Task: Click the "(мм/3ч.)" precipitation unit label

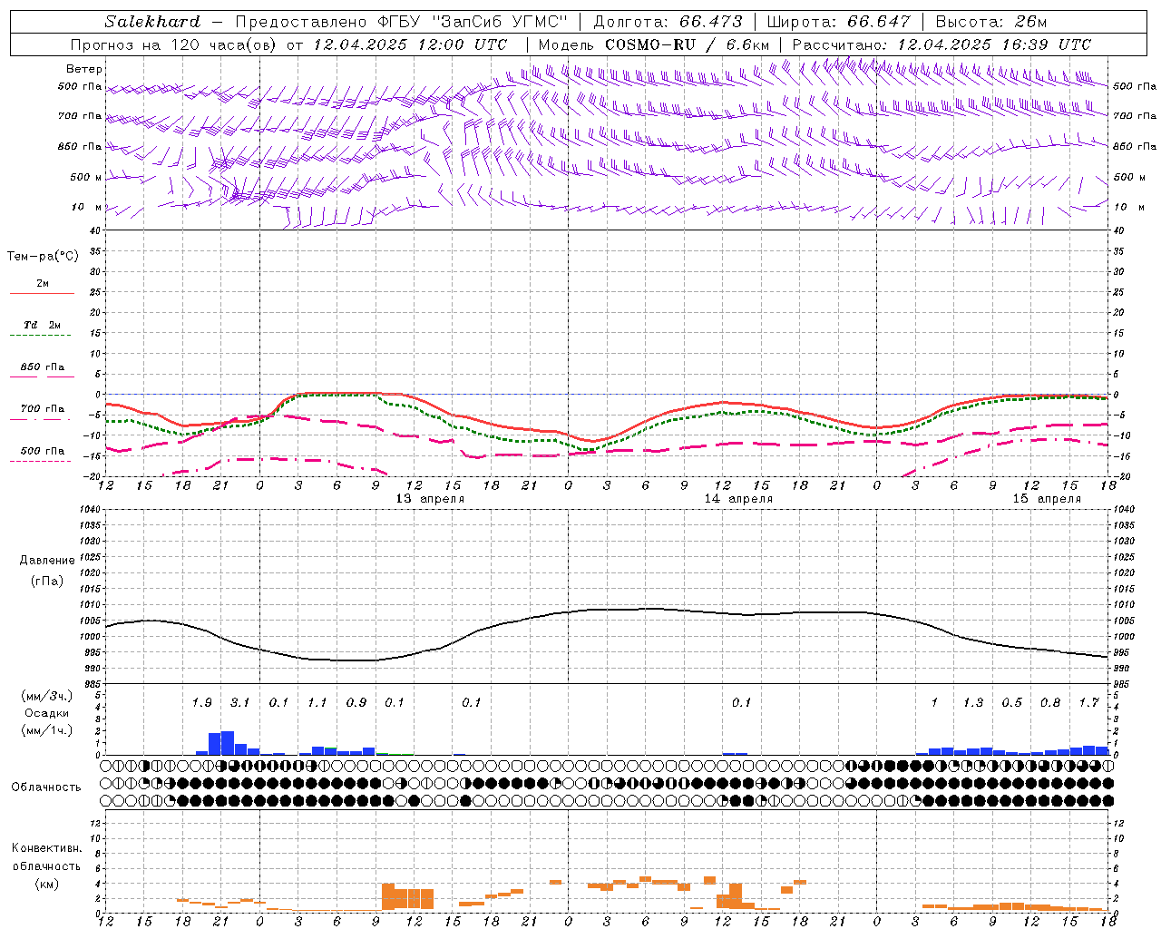Action: pos(47,696)
